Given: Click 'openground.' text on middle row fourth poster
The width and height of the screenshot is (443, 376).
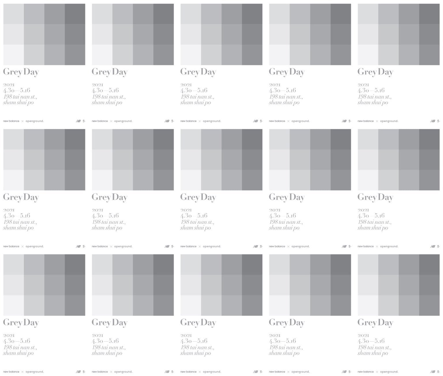Looking at the screenshot, I should pyautogui.click(x=300, y=246).
